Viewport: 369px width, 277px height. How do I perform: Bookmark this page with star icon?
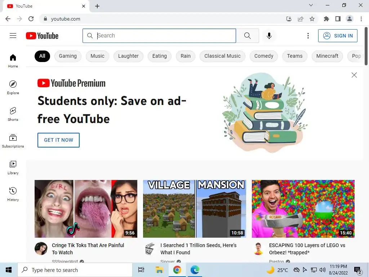coord(312,19)
